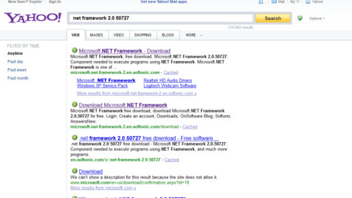The width and height of the screenshot is (352, 198).
Task: Click the Yahoo! logo
Action: point(33,18)
